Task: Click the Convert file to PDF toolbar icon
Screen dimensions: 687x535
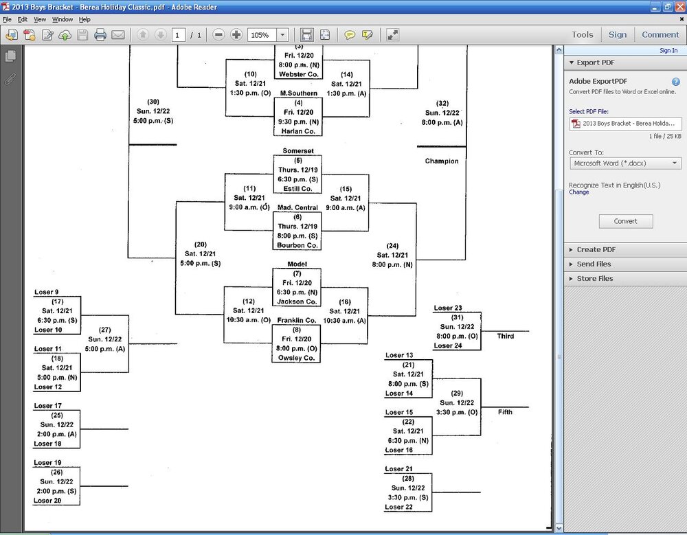Action: [30, 35]
